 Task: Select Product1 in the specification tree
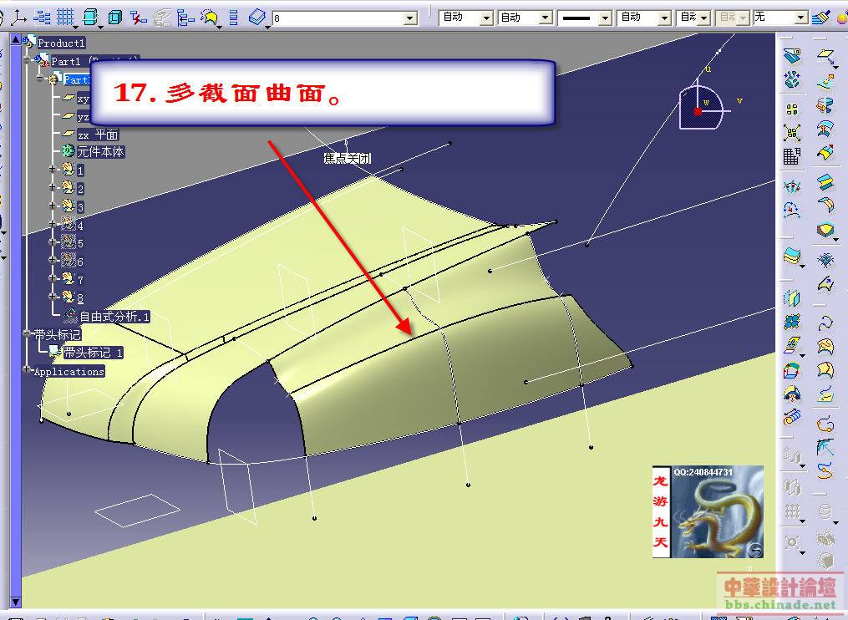[61, 43]
